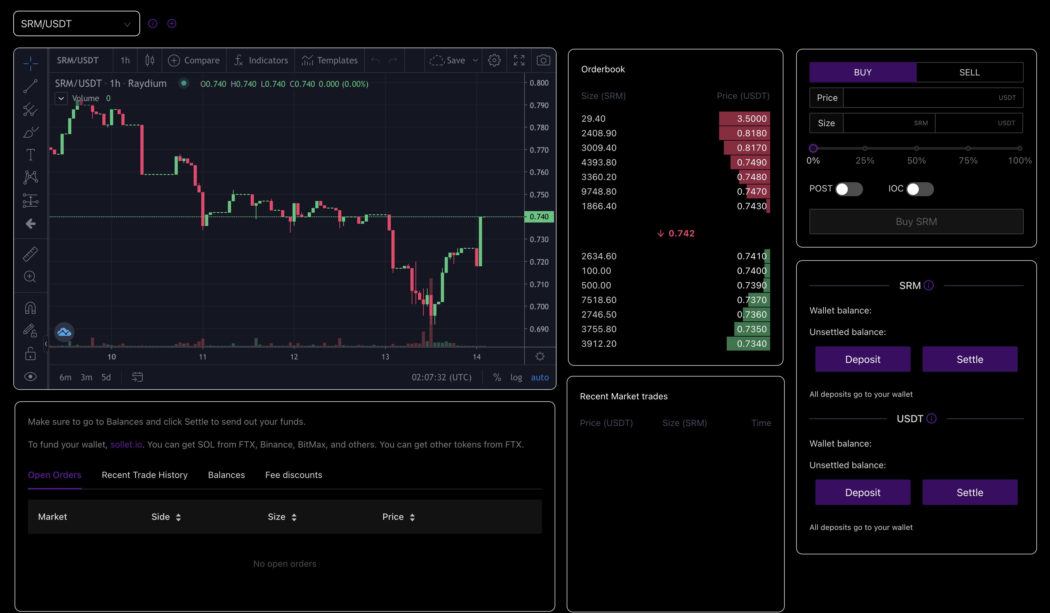
Task: Open the candlestick chart style selector
Action: click(x=150, y=61)
